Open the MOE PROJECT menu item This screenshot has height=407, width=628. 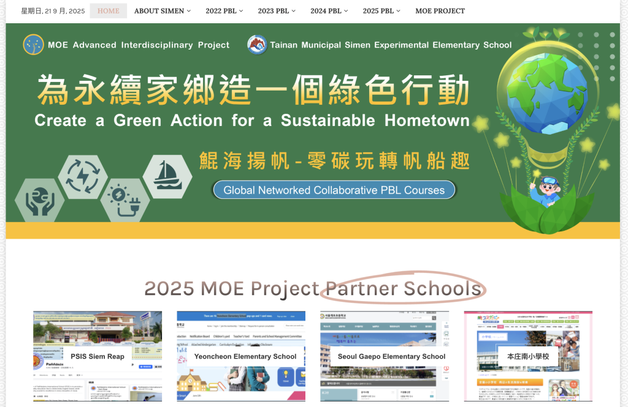440,11
